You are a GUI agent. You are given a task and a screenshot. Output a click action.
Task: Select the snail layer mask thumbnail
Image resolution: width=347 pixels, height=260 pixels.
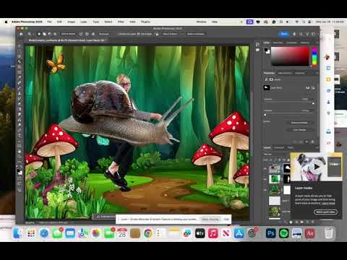(286, 168)
